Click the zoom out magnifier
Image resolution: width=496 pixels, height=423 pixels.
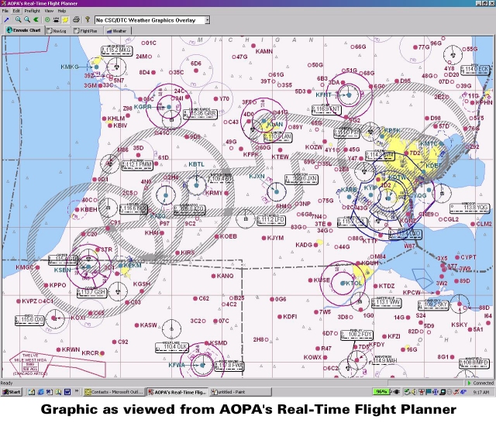[x=27, y=19]
